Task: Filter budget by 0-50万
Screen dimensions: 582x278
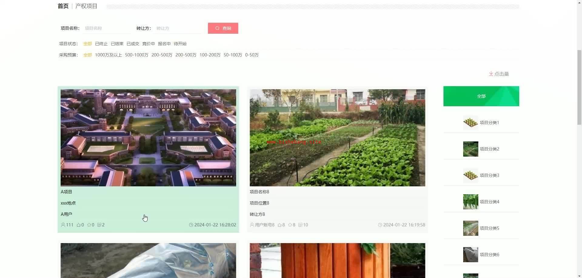Action: coord(252,55)
